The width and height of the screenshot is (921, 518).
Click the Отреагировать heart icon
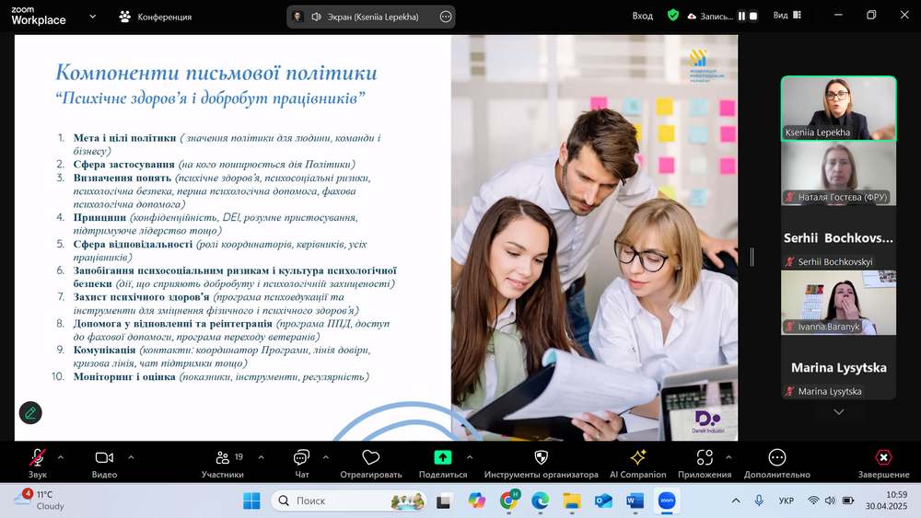371,458
